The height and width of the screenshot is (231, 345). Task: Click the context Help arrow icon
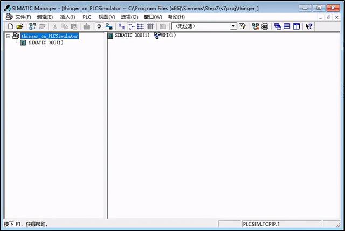tap(309, 26)
